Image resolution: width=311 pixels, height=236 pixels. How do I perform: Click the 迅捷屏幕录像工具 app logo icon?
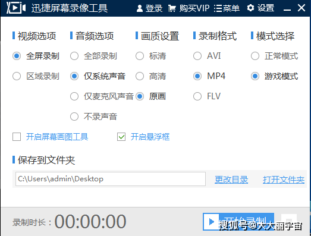point(16,8)
